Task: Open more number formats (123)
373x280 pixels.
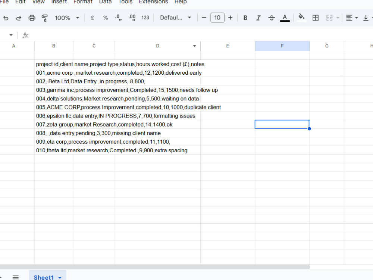Action: tap(145, 18)
